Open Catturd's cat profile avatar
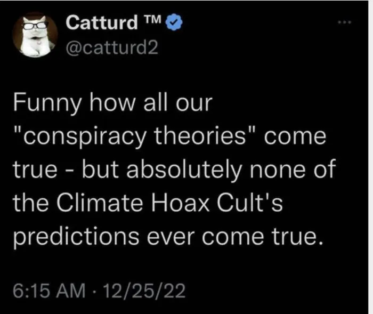The width and height of the screenshot is (373, 314). pyautogui.click(x=35, y=33)
